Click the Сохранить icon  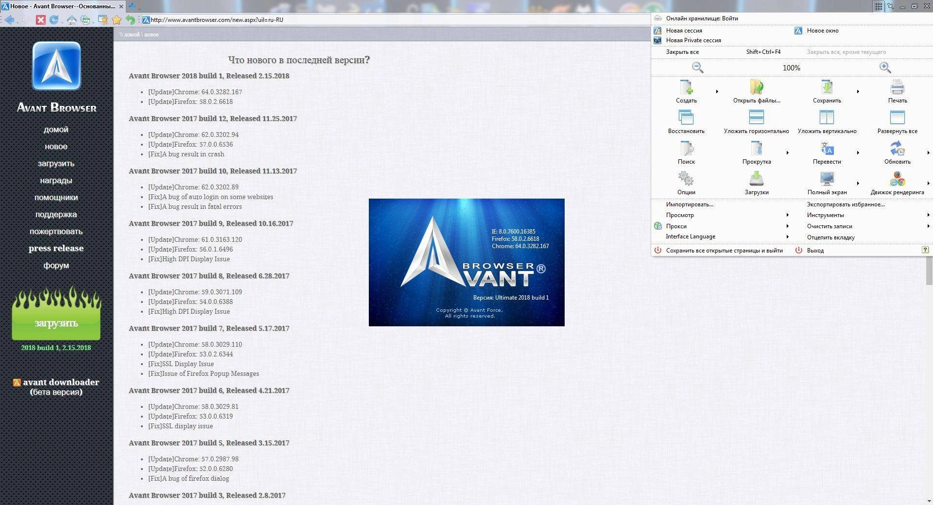click(x=827, y=87)
